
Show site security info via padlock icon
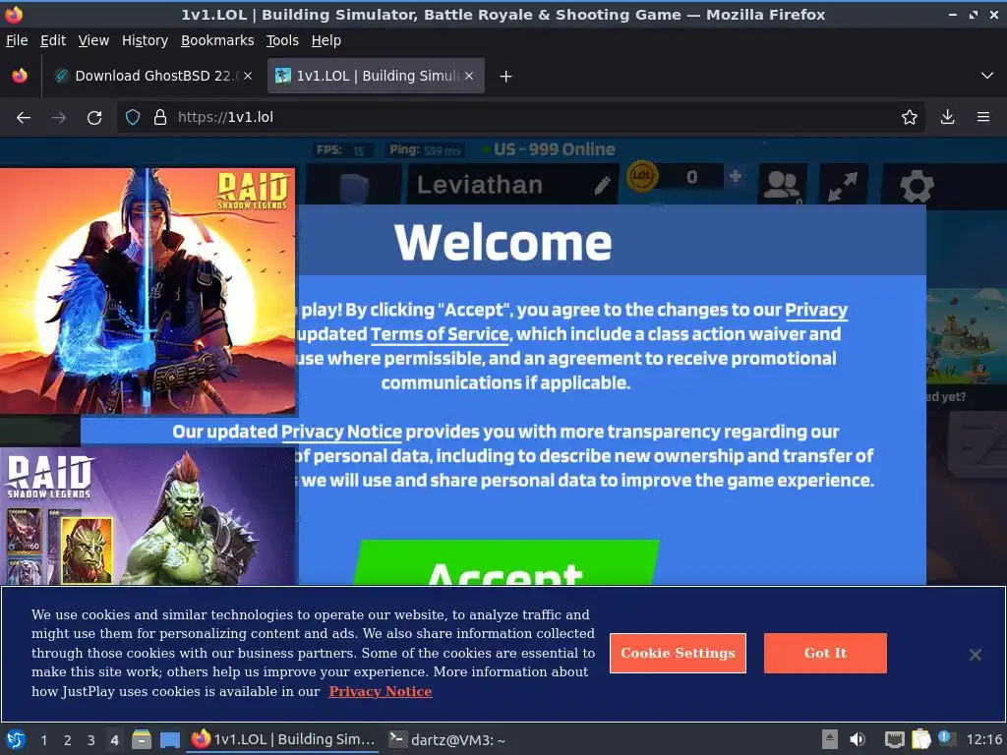coord(160,118)
